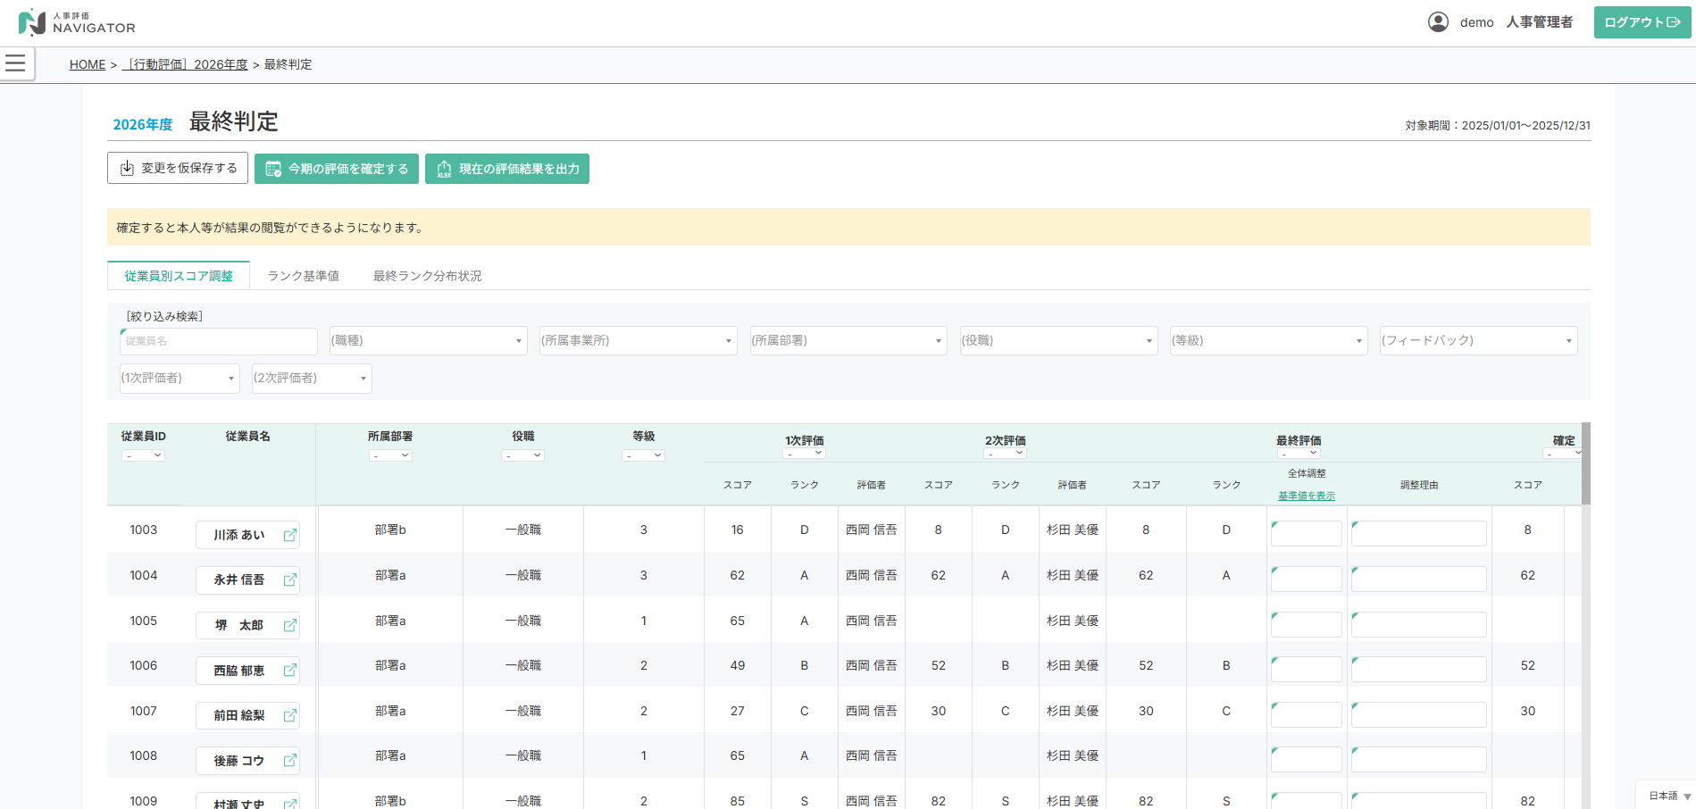
Task: Switch to the 最終ランク分布状況 tab
Action: point(427,276)
